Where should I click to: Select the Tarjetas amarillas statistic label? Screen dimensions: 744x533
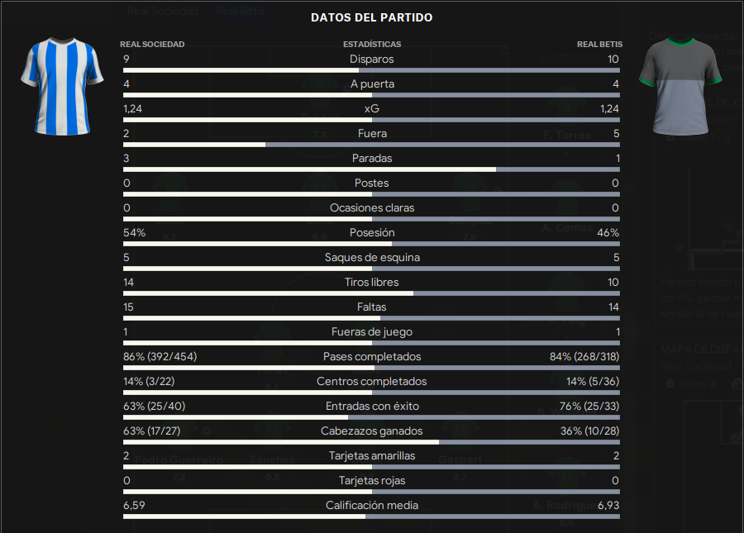coord(372,455)
